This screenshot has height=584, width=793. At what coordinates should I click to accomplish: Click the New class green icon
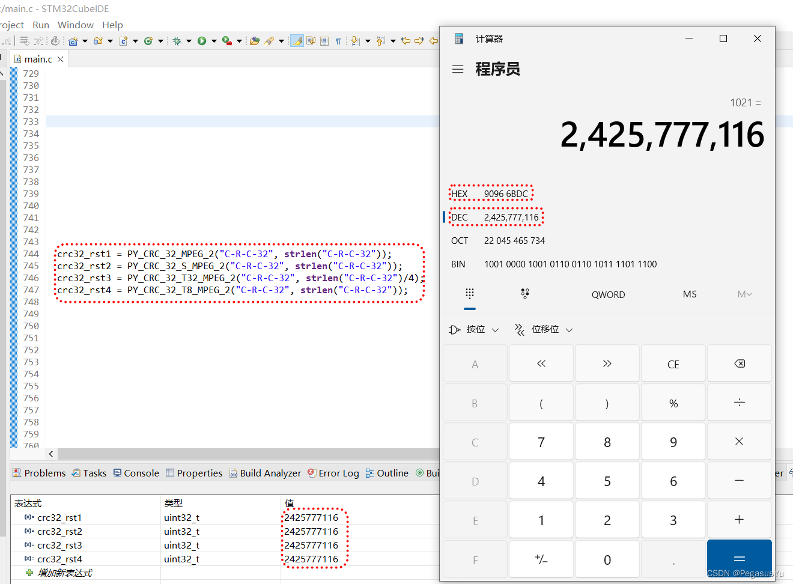pos(148,41)
